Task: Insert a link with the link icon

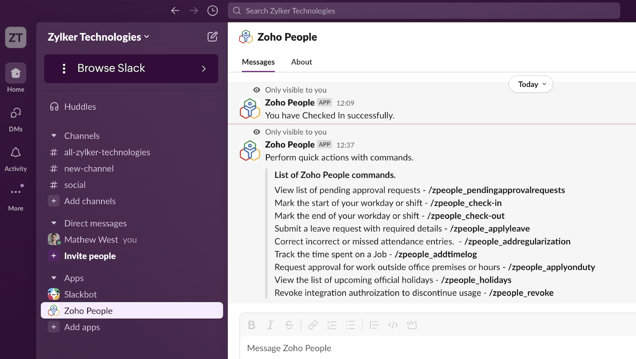Action: point(313,325)
